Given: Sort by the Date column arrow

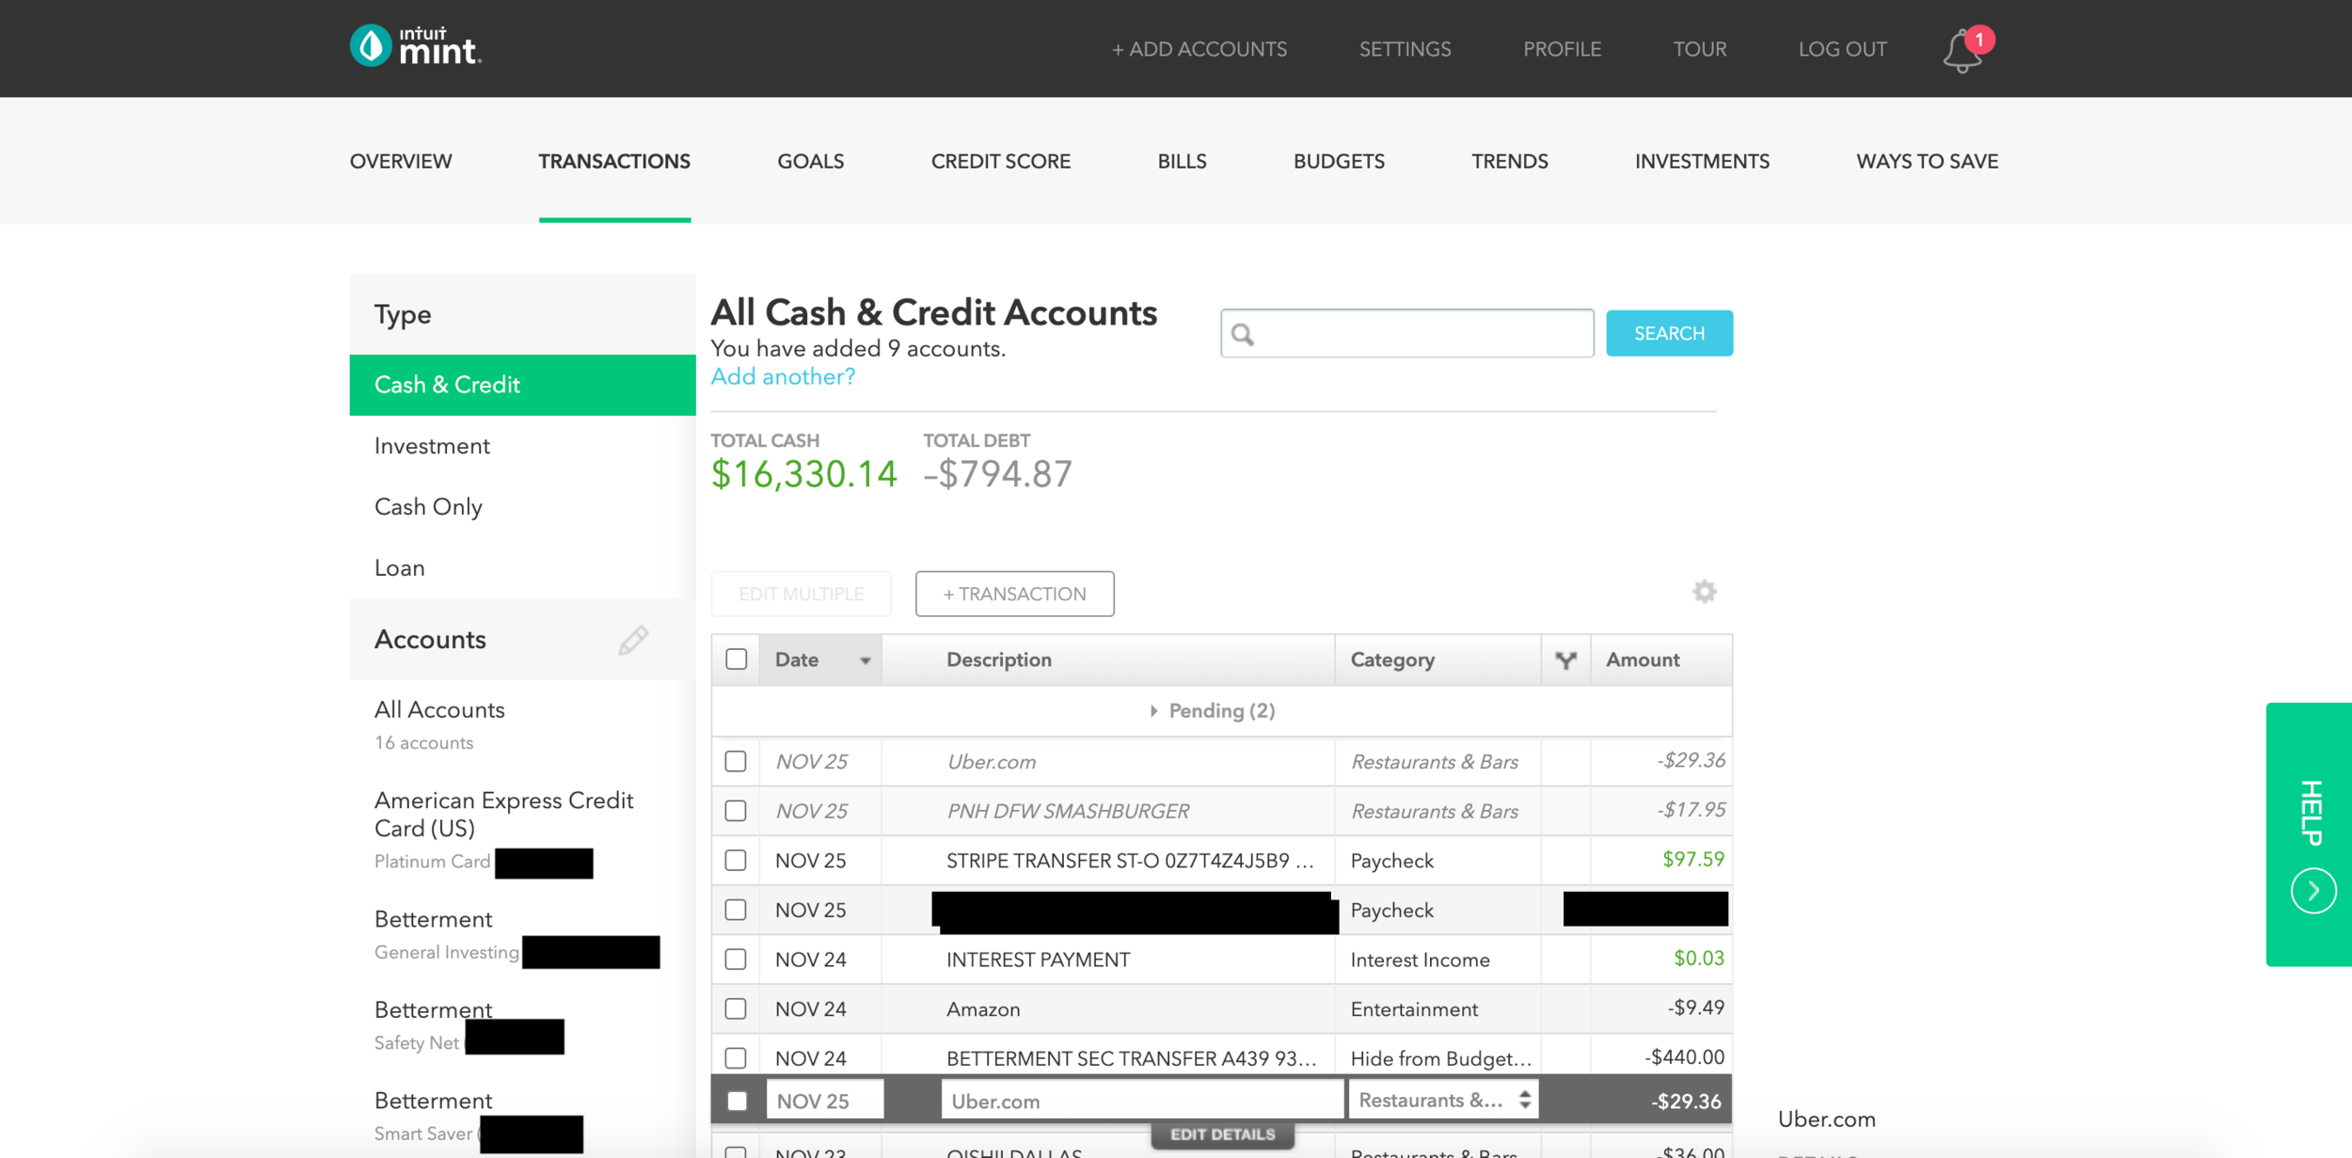Looking at the screenshot, I should pyautogui.click(x=865, y=660).
